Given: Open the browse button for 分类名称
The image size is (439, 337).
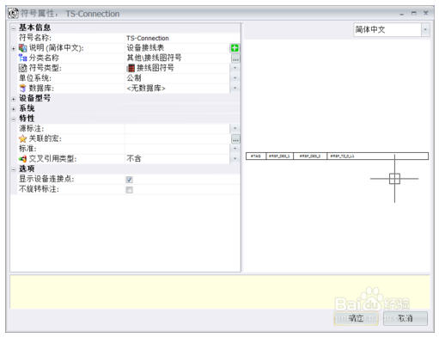Looking at the screenshot, I should [235, 58].
